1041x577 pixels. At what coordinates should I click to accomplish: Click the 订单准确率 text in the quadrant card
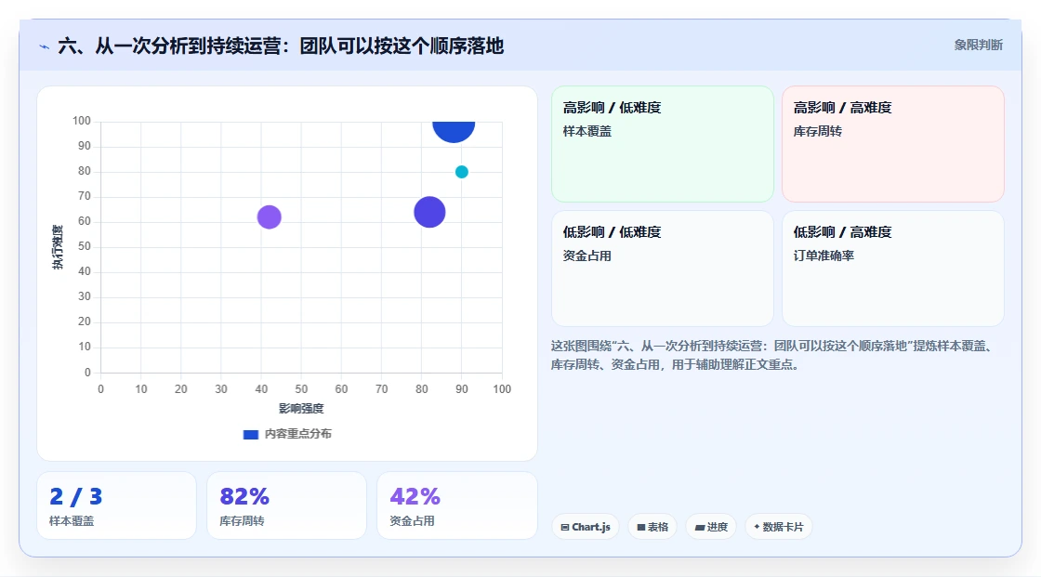(824, 256)
